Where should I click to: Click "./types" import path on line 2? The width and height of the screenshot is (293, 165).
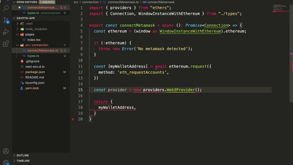[229, 14]
